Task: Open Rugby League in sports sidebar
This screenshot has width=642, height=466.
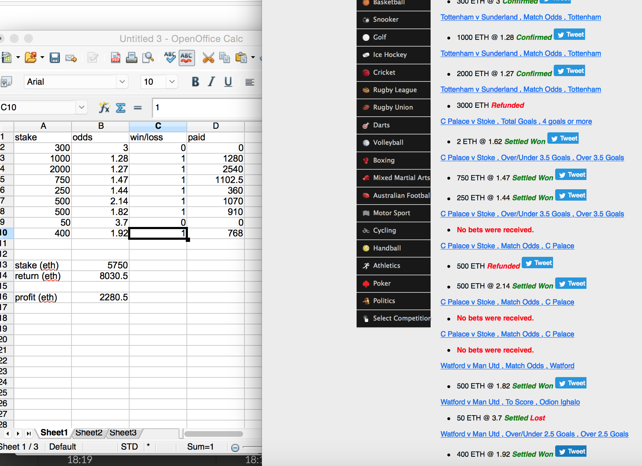Action: tap(394, 90)
